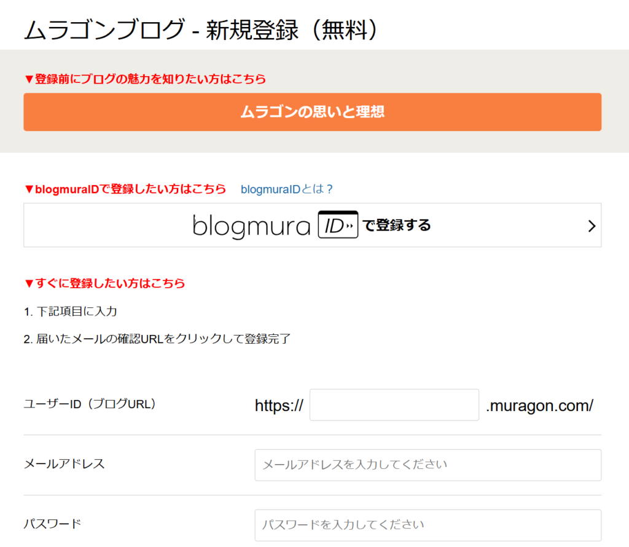Click the メールアドレス field label
This screenshot has height=547, width=629.
[64, 464]
